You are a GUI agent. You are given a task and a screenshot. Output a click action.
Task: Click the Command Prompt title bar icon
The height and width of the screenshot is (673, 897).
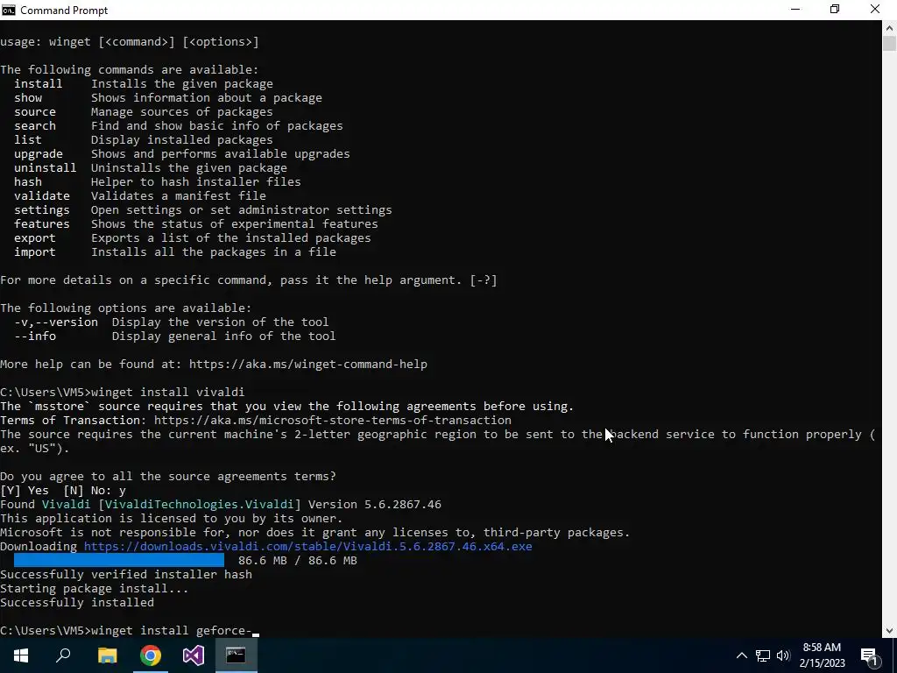pyautogui.click(x=9, y=10)
